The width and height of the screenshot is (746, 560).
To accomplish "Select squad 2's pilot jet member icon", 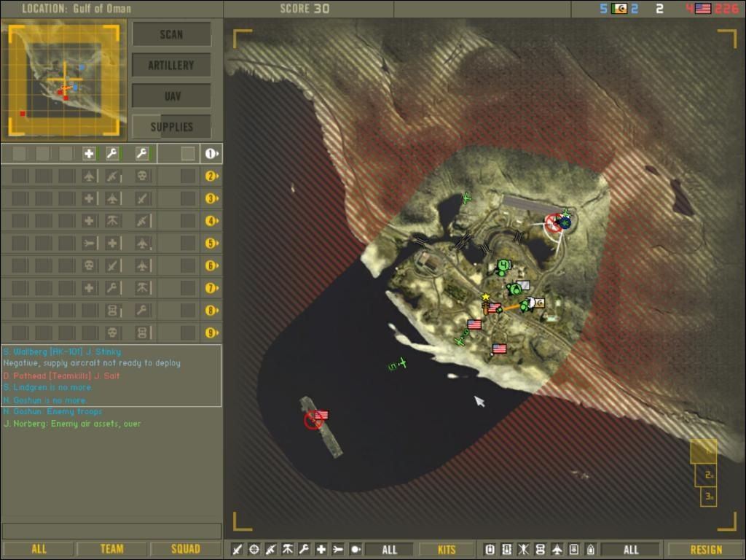I will click(x=89, y=176).
